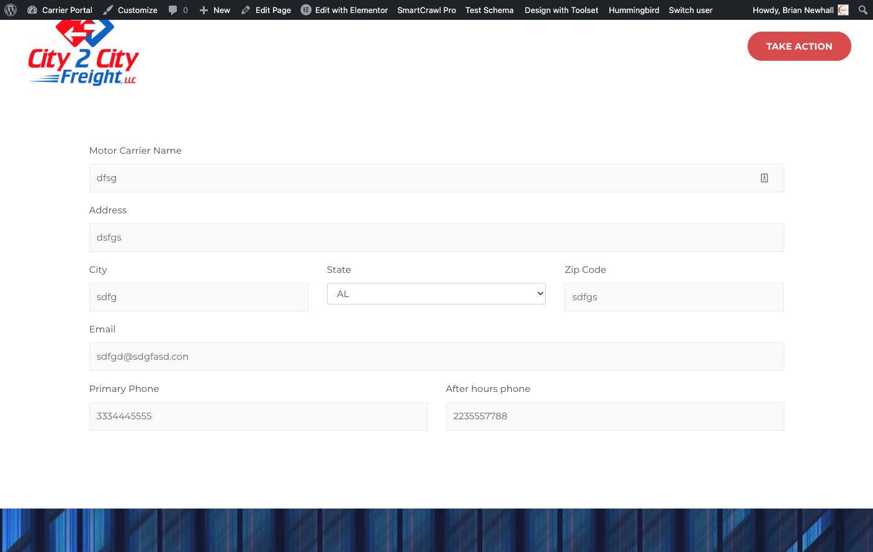Click the Carrier Portal dashboard icon
The height and width of the screenshot is (552, 873).
point(32,10)
